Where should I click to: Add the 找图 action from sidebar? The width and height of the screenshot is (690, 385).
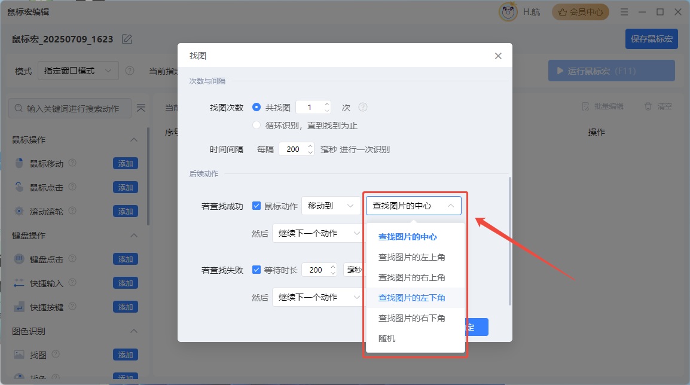point(126,355)
